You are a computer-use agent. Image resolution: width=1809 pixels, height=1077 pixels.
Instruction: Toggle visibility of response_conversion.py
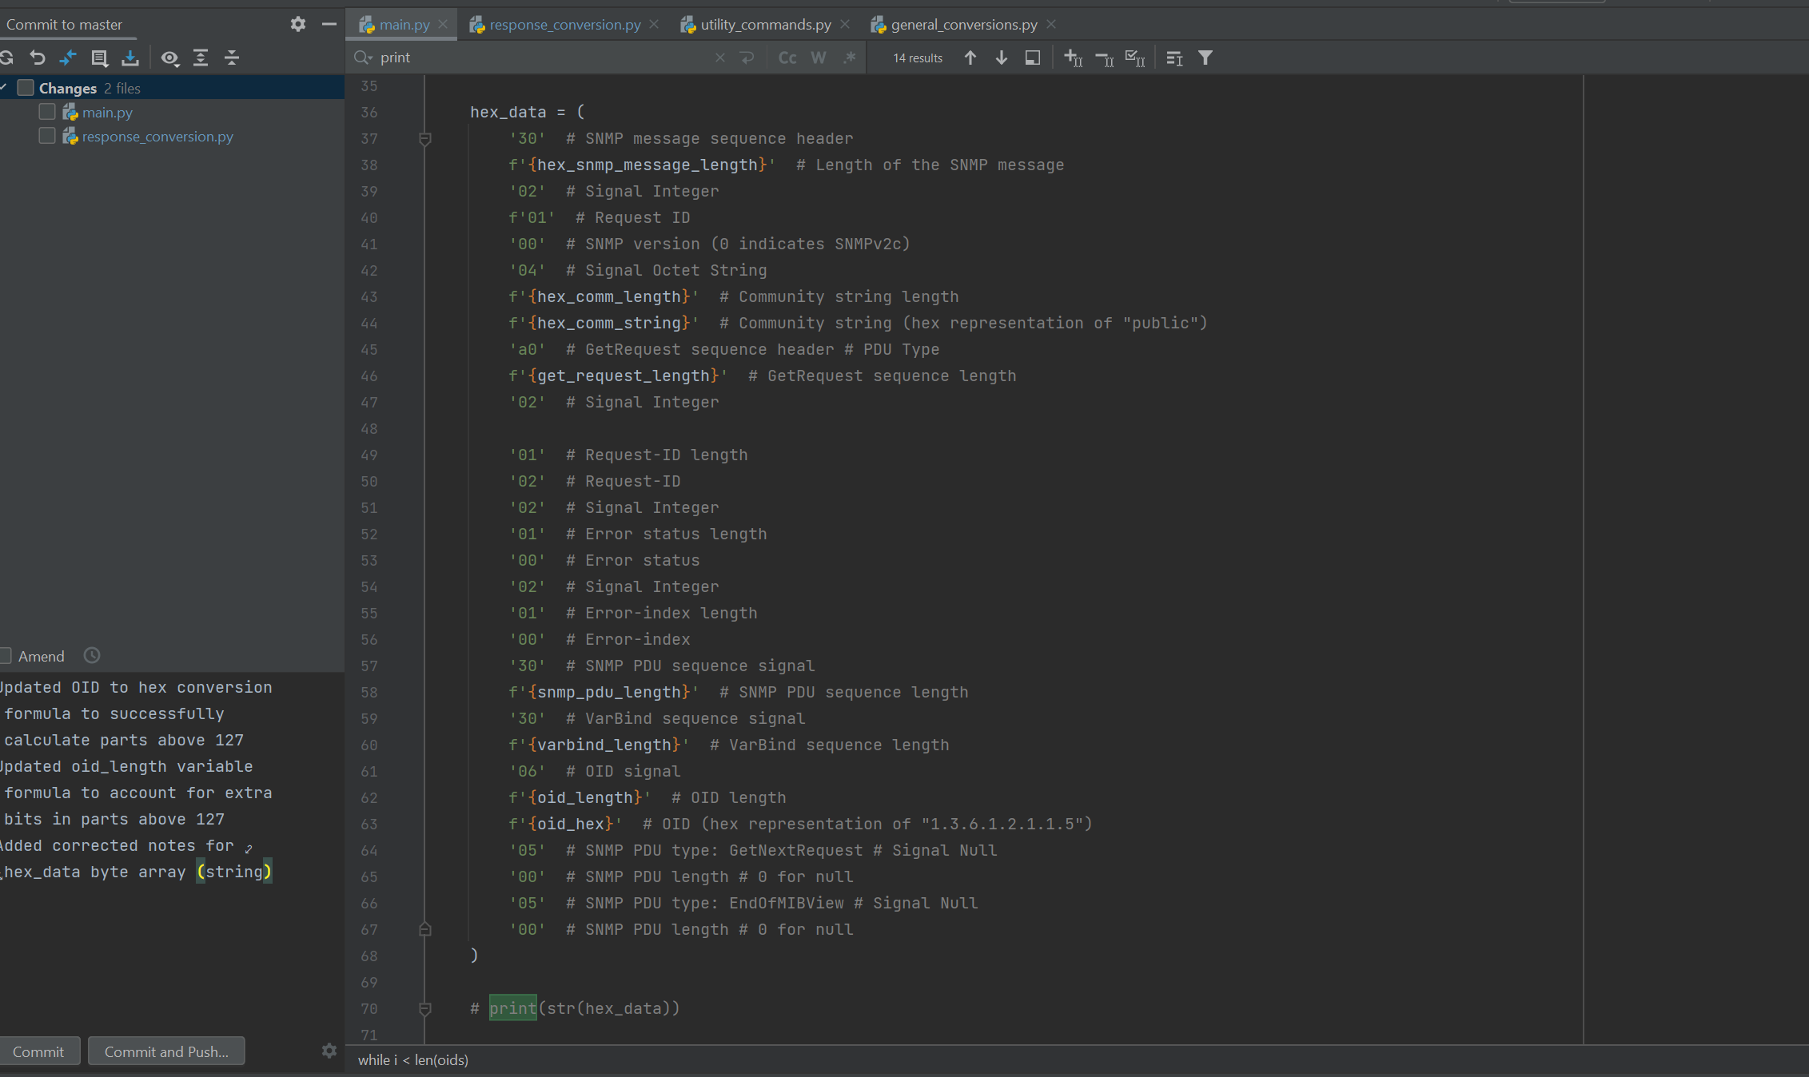pyautogui.click(x=46, y=136)
